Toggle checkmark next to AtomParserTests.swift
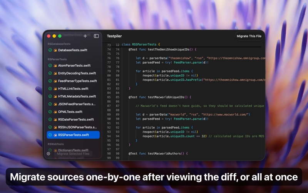The width and height of the screenshot is (308, 193). 50,65
